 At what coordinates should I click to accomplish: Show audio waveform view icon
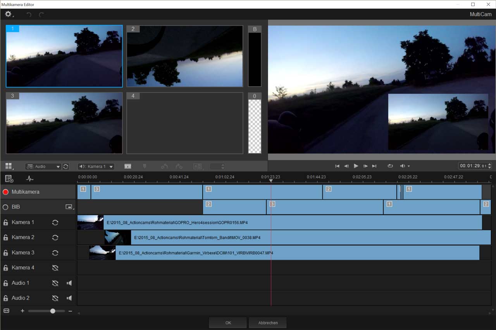pyautogui.click(x=29, y=179)
